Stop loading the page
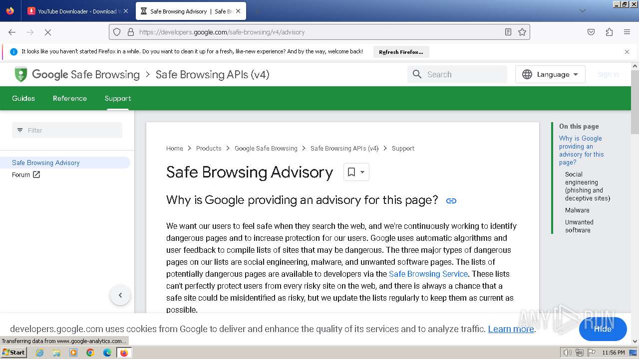This screenshot has width=639, height=359. click(x=48, y=32)
